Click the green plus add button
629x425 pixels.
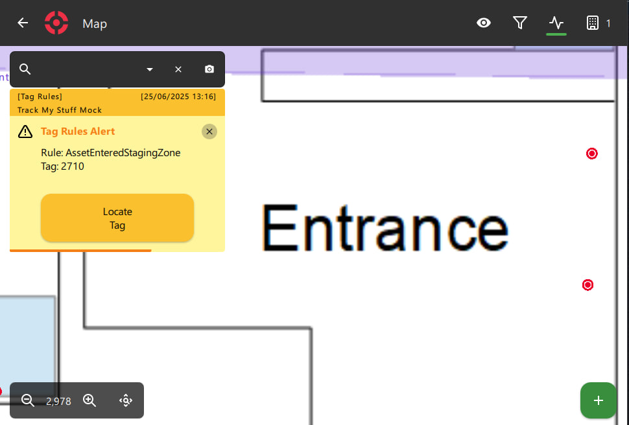pos(598,400)
